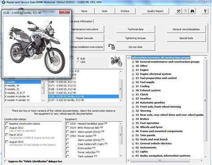Click the Tightening torques button
The image size is (212, 165).
[x=136, y=38]
